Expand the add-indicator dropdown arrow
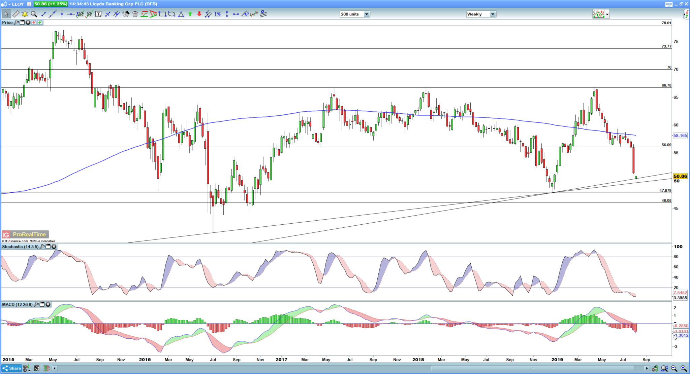 (x=607, y=14)
